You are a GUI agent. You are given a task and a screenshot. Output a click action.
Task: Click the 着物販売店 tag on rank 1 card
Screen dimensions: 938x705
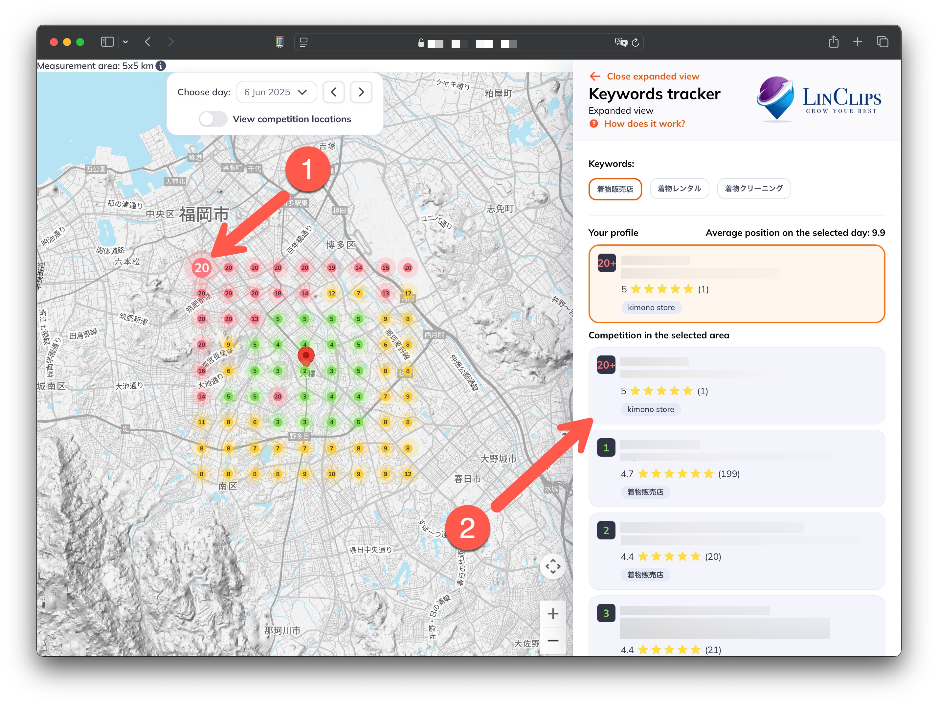point(645,492)
